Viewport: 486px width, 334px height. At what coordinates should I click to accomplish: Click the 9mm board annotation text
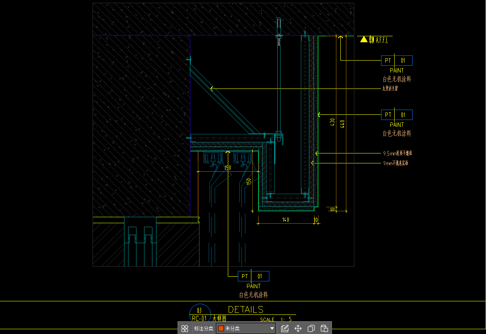tap(395, 163)
